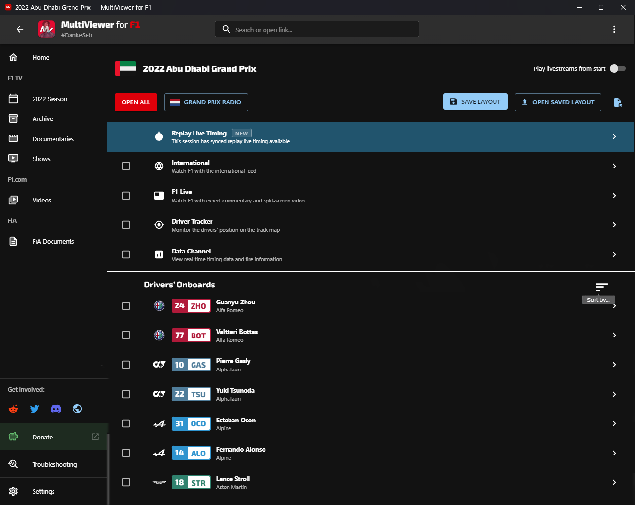Viewport: 635px width, 505px height.
Task: Open the GRAND PRIX RADIO stream
Action: click(x=206, y=102)
